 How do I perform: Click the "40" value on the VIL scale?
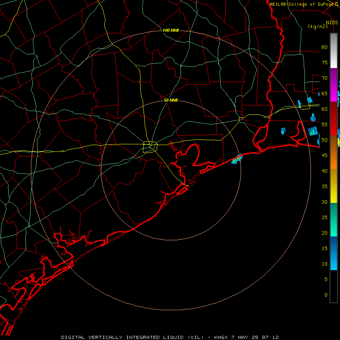[325, 171]
